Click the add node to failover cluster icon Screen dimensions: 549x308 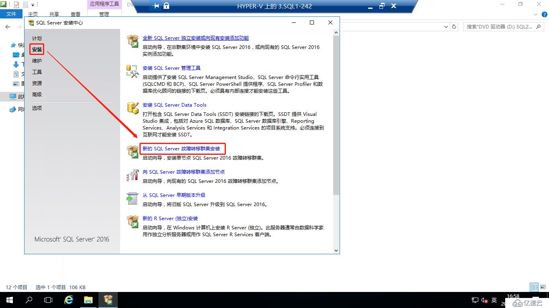tap(133, 175)
